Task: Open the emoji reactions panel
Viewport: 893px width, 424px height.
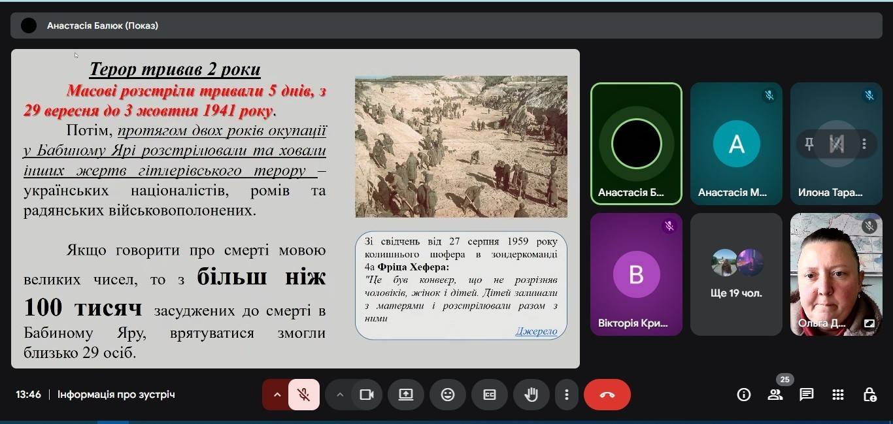Action: point(448,395)
